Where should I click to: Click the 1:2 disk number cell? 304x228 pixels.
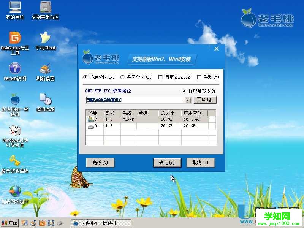[112, 126]
